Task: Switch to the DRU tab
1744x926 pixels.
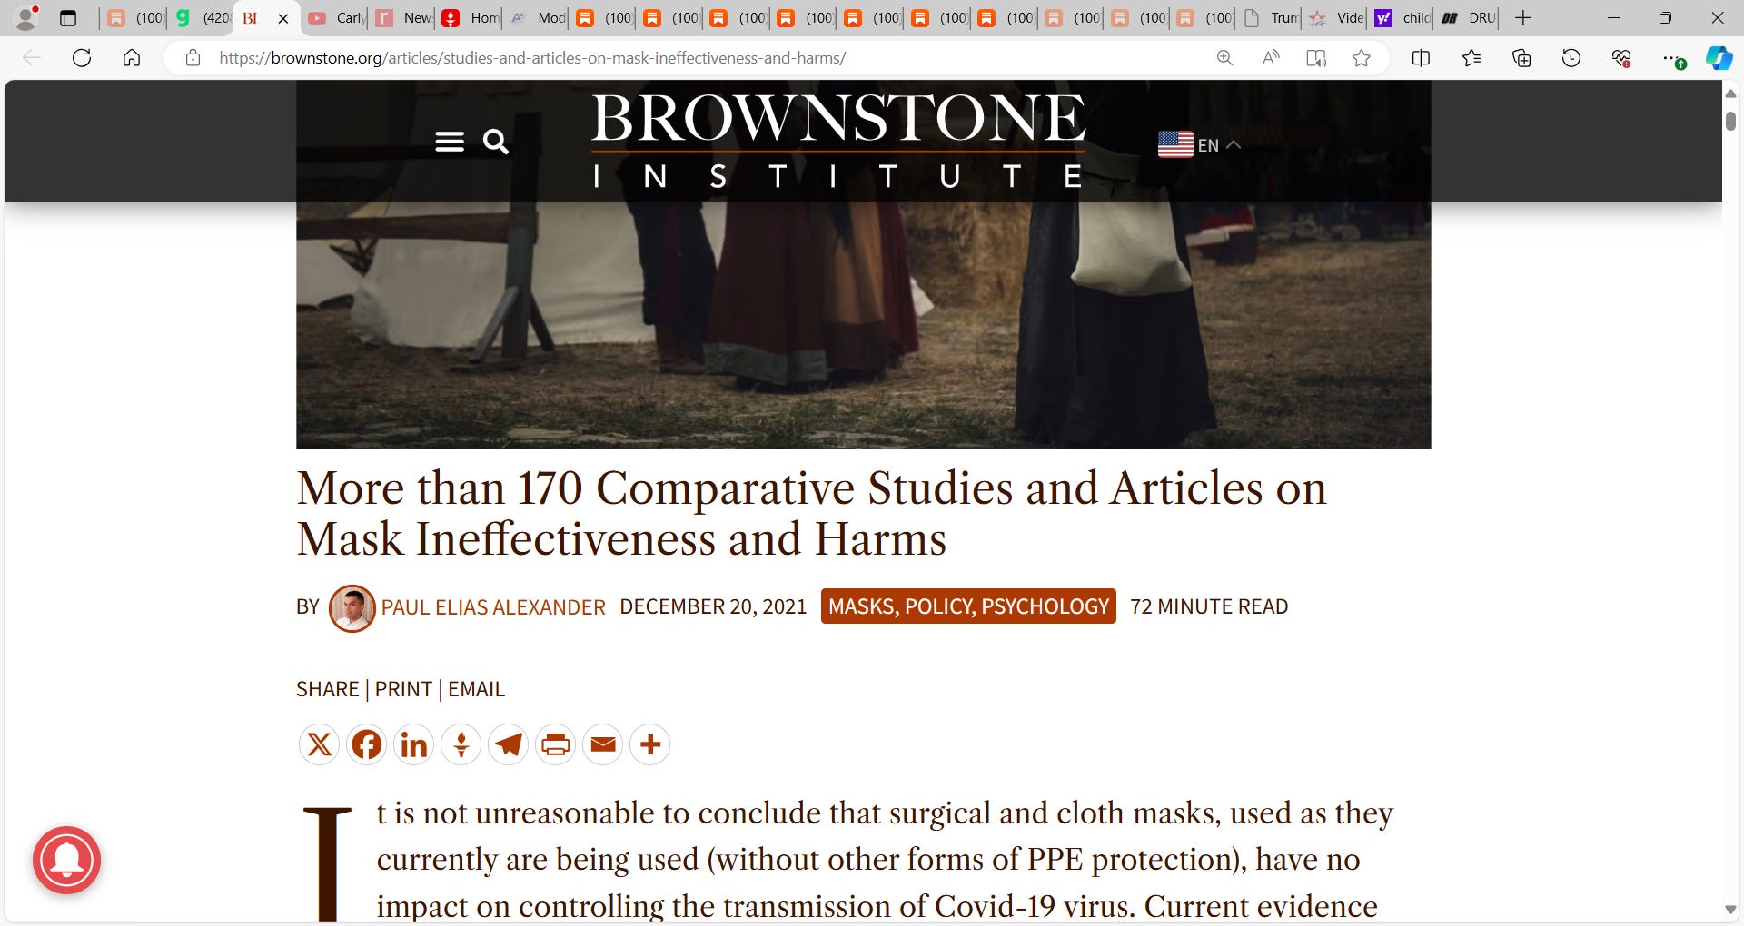Action: coord(1468,18)
